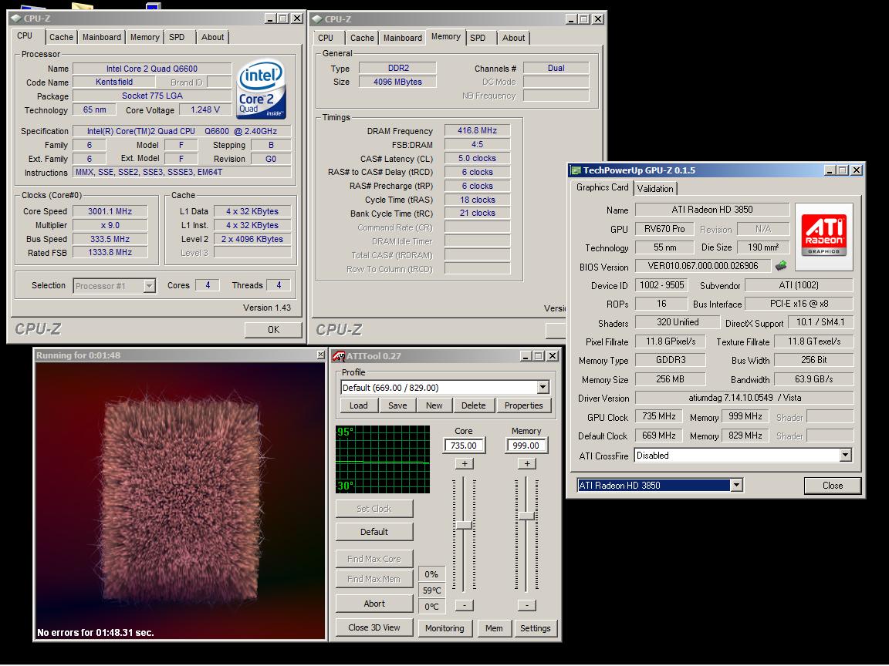Switch to the Validation tab in GPU-Z
This screenshot has height=666, width=889.
point(655,188)
